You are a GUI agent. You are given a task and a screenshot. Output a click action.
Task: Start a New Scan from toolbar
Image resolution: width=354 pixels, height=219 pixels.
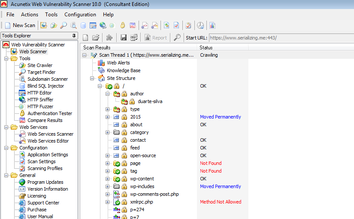[x=20, y=25]
